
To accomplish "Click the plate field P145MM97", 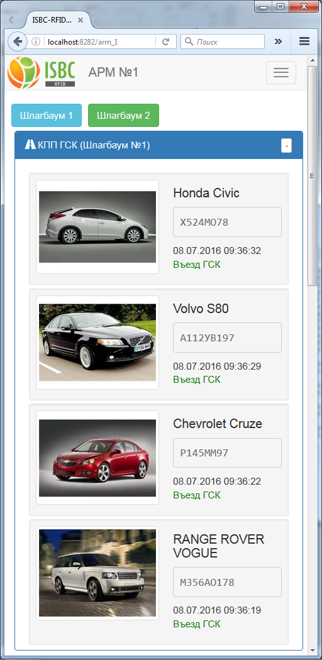I will pos(227,453).
